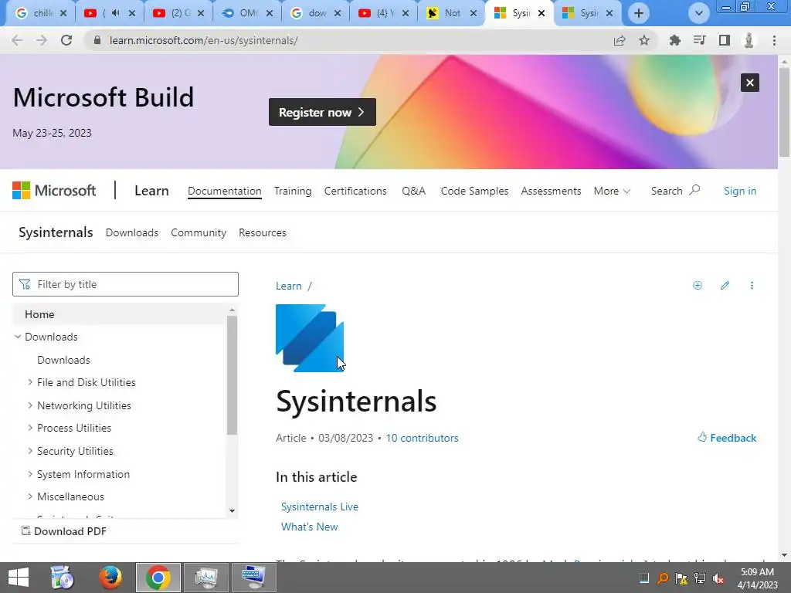The image size is (791, 593).
Task: Click the Microsoft logo
Action: click(x=54, y=191)
